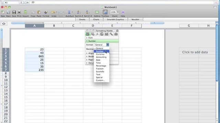Expand the Page section triangle in the palette
This screenshot has width=220, height=123.
click(87, 60)
